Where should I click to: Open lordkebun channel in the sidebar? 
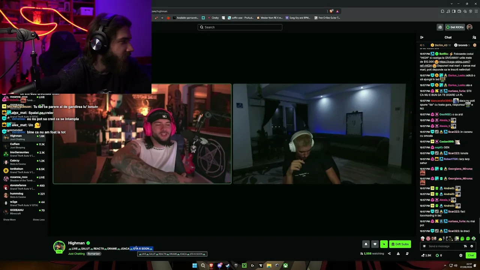pyautogui.click(x=24, y=170)
